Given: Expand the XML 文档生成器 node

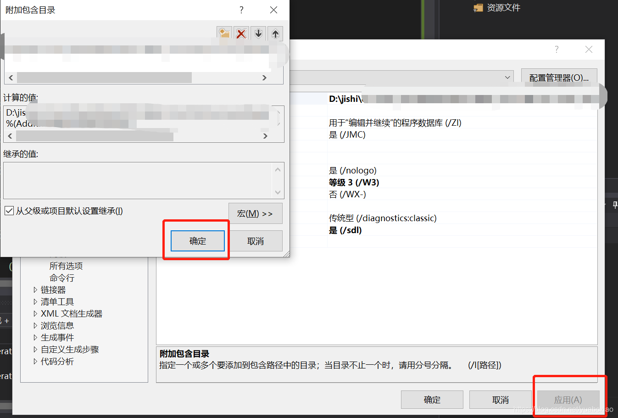Looking at the screenshot, I should [35, 314].
